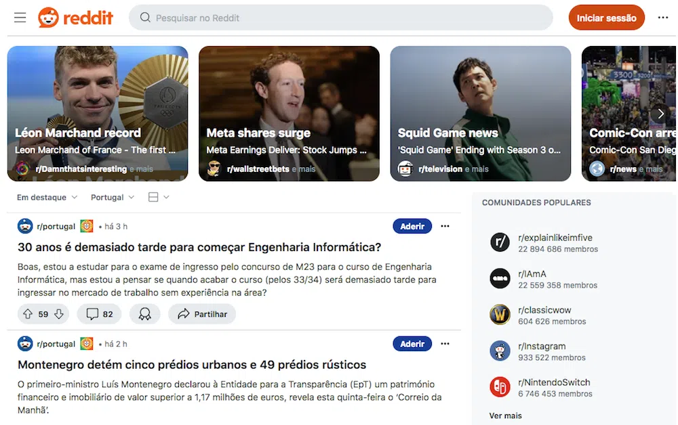
Task: Open the Léon Marchand record card
Action: pyautogui.click(x=98, y=114)
